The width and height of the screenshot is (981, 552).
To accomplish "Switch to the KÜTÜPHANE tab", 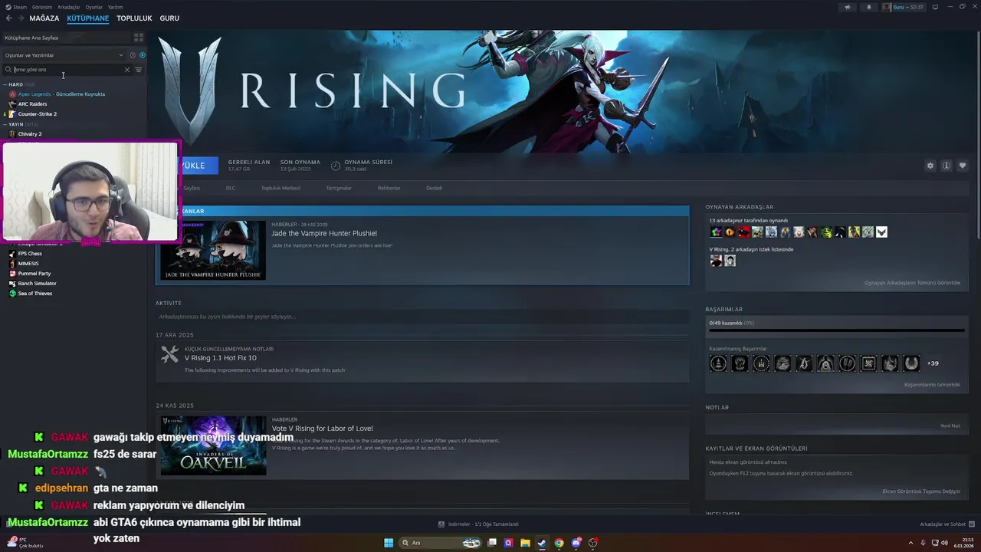I will pyautogui.click(x=87, y=18).
